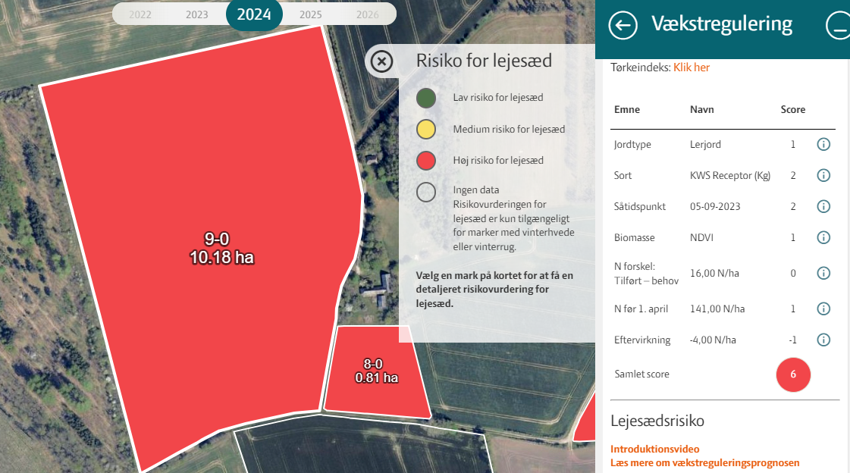Open info icon for Jordtype row
The height and width of the screenshot is (473, 850).
823,145
